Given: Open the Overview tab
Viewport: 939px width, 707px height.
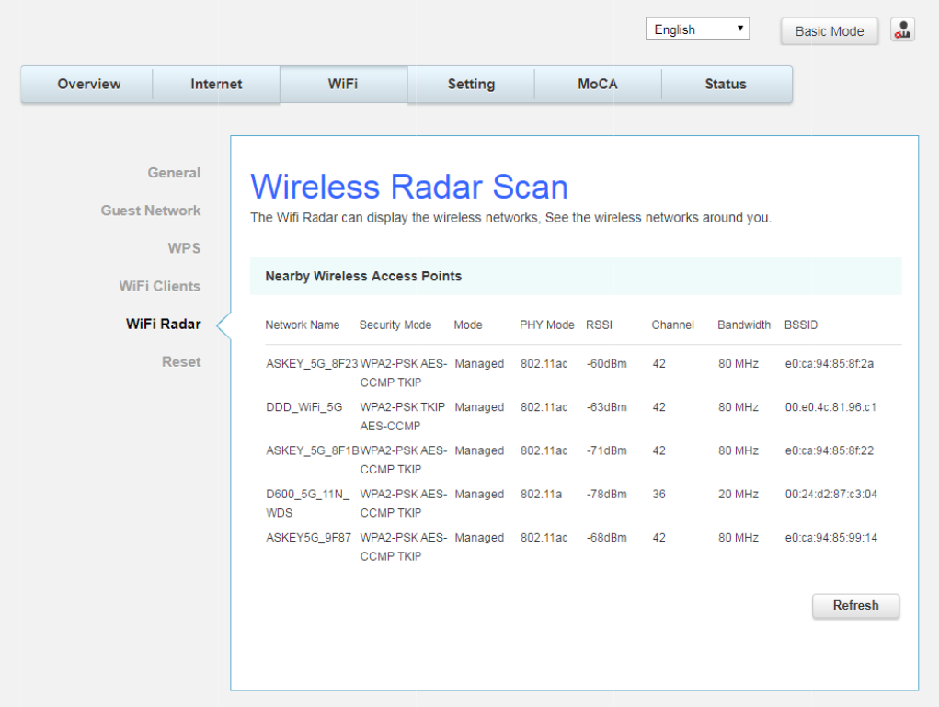Looking at the screenshot, I should (88, 84).
